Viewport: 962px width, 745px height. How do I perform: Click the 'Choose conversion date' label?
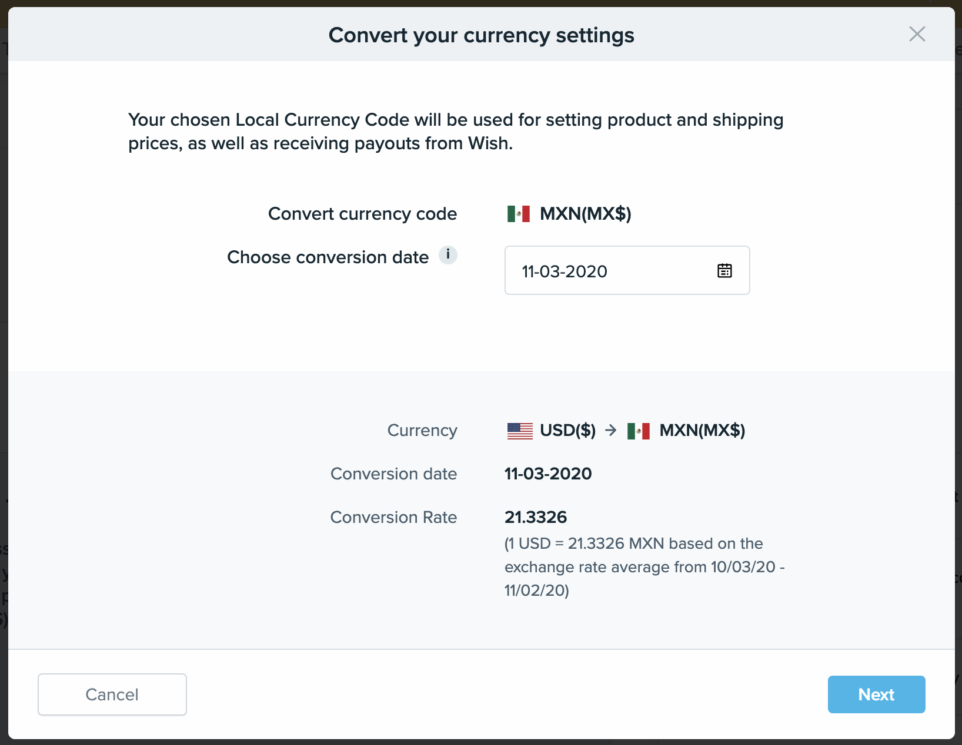click(328, 257)
